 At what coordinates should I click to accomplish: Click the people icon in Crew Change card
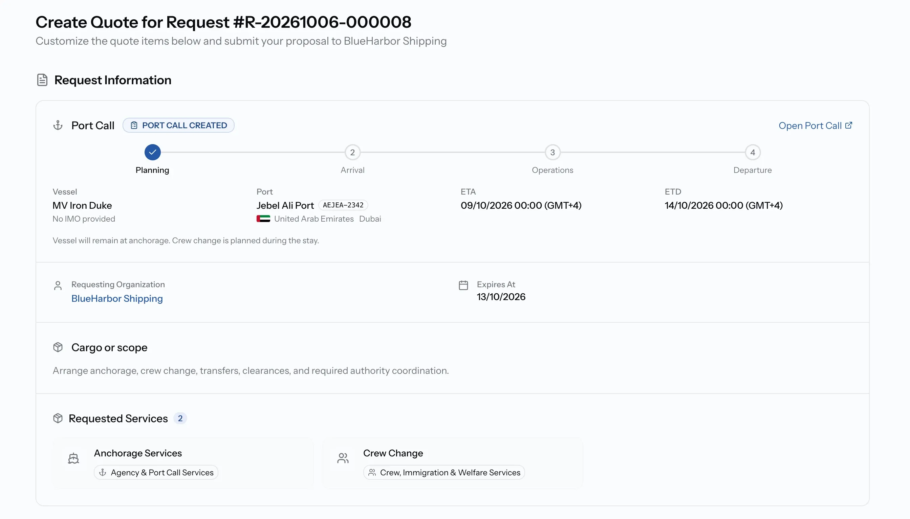(343, 458)
